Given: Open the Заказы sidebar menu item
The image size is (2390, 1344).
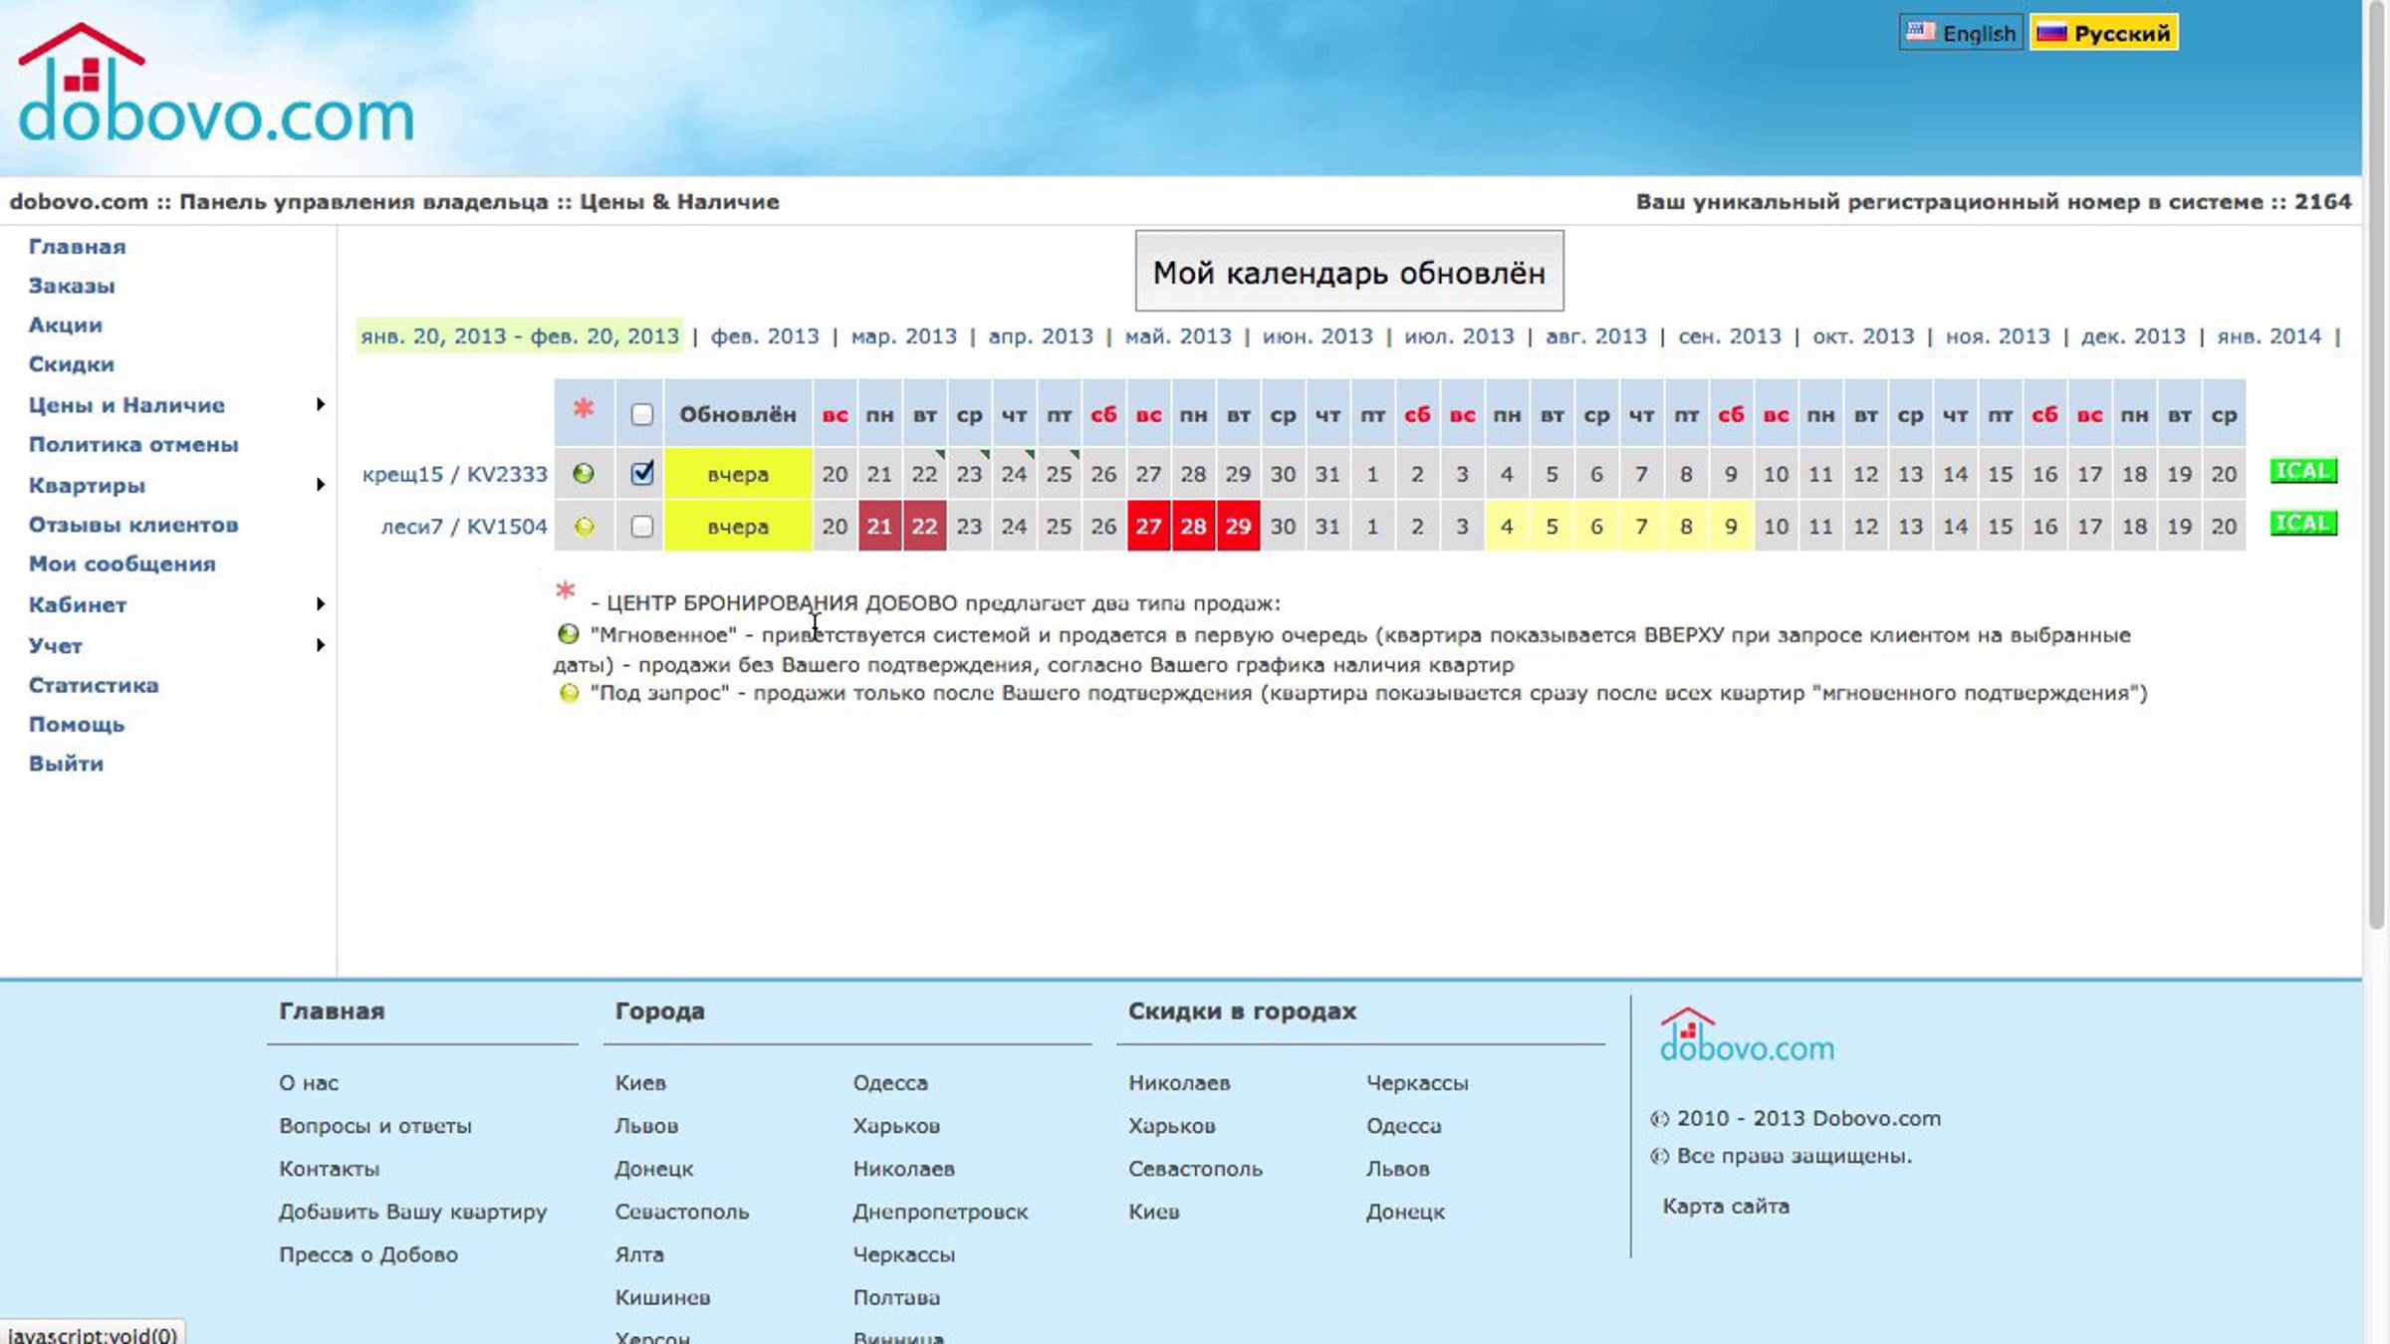Looking at the screenshot, I should 72,286.
